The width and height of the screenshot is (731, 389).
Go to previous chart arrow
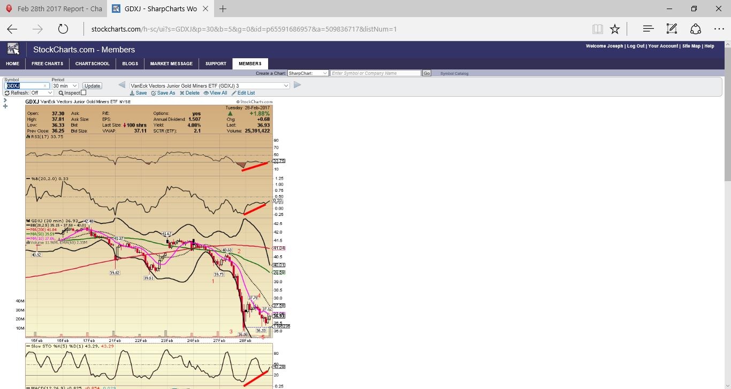click(x=121, y=85)
